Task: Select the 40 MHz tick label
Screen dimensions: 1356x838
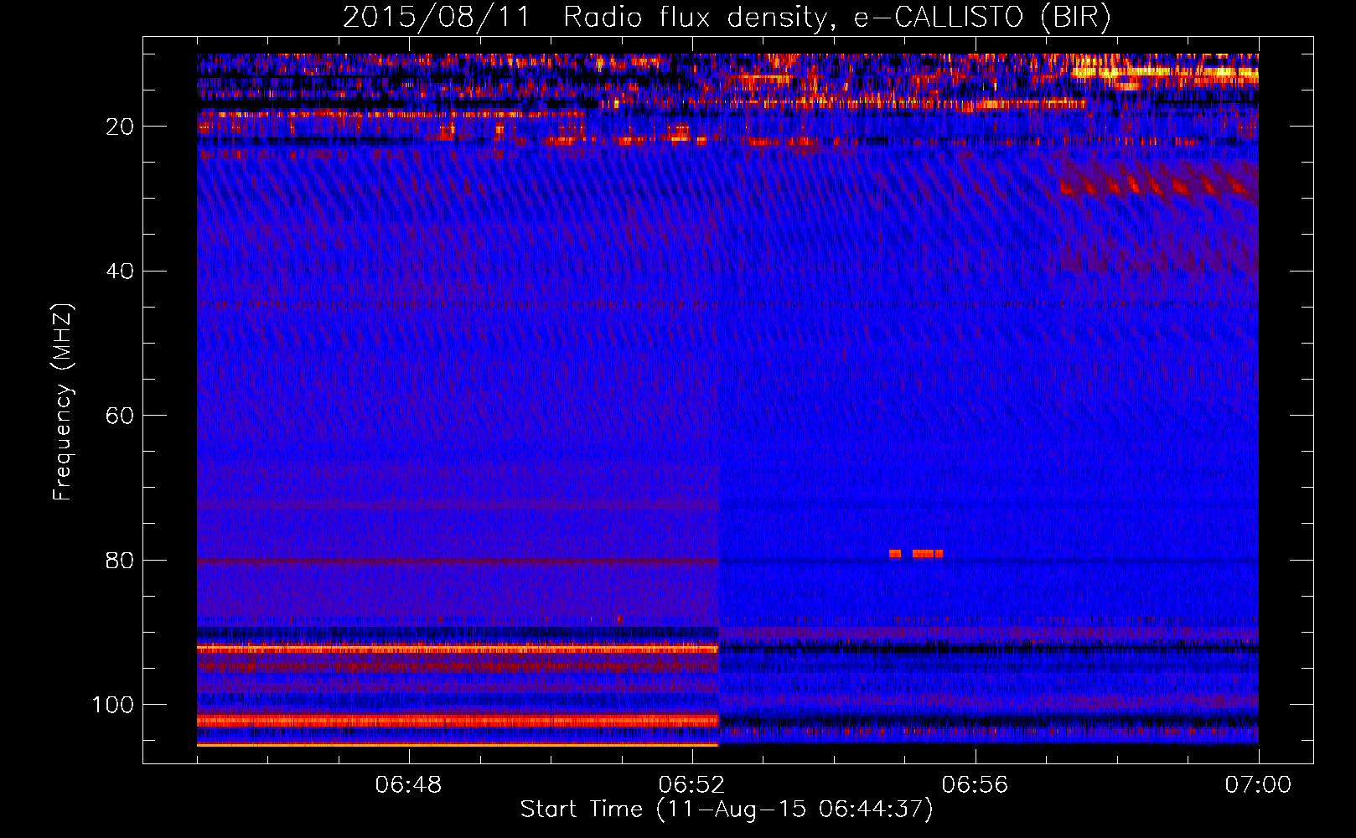Action: (x=120, y=272)
